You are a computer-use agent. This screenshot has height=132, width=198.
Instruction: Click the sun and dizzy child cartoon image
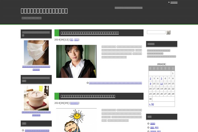(77, 120)
